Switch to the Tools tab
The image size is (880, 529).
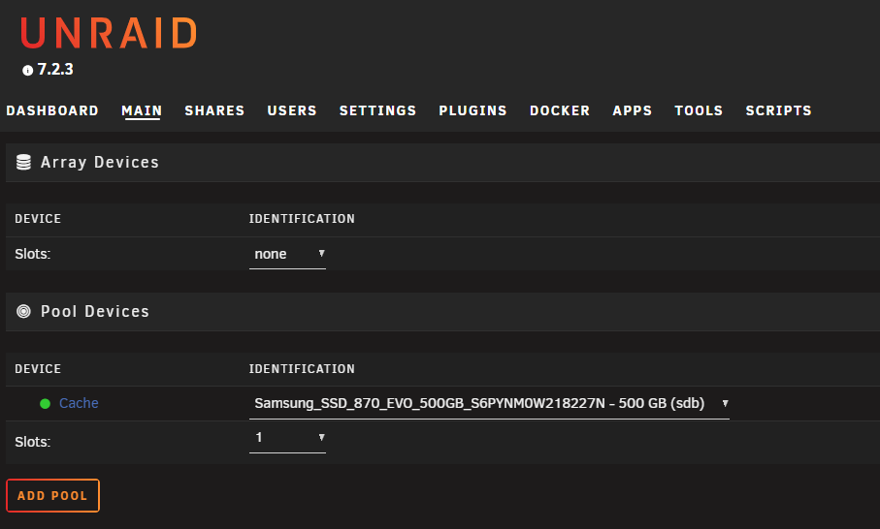point(699,110)
